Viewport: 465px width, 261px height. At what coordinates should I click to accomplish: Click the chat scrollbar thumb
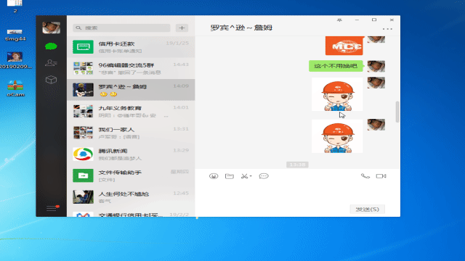(397, 112)
